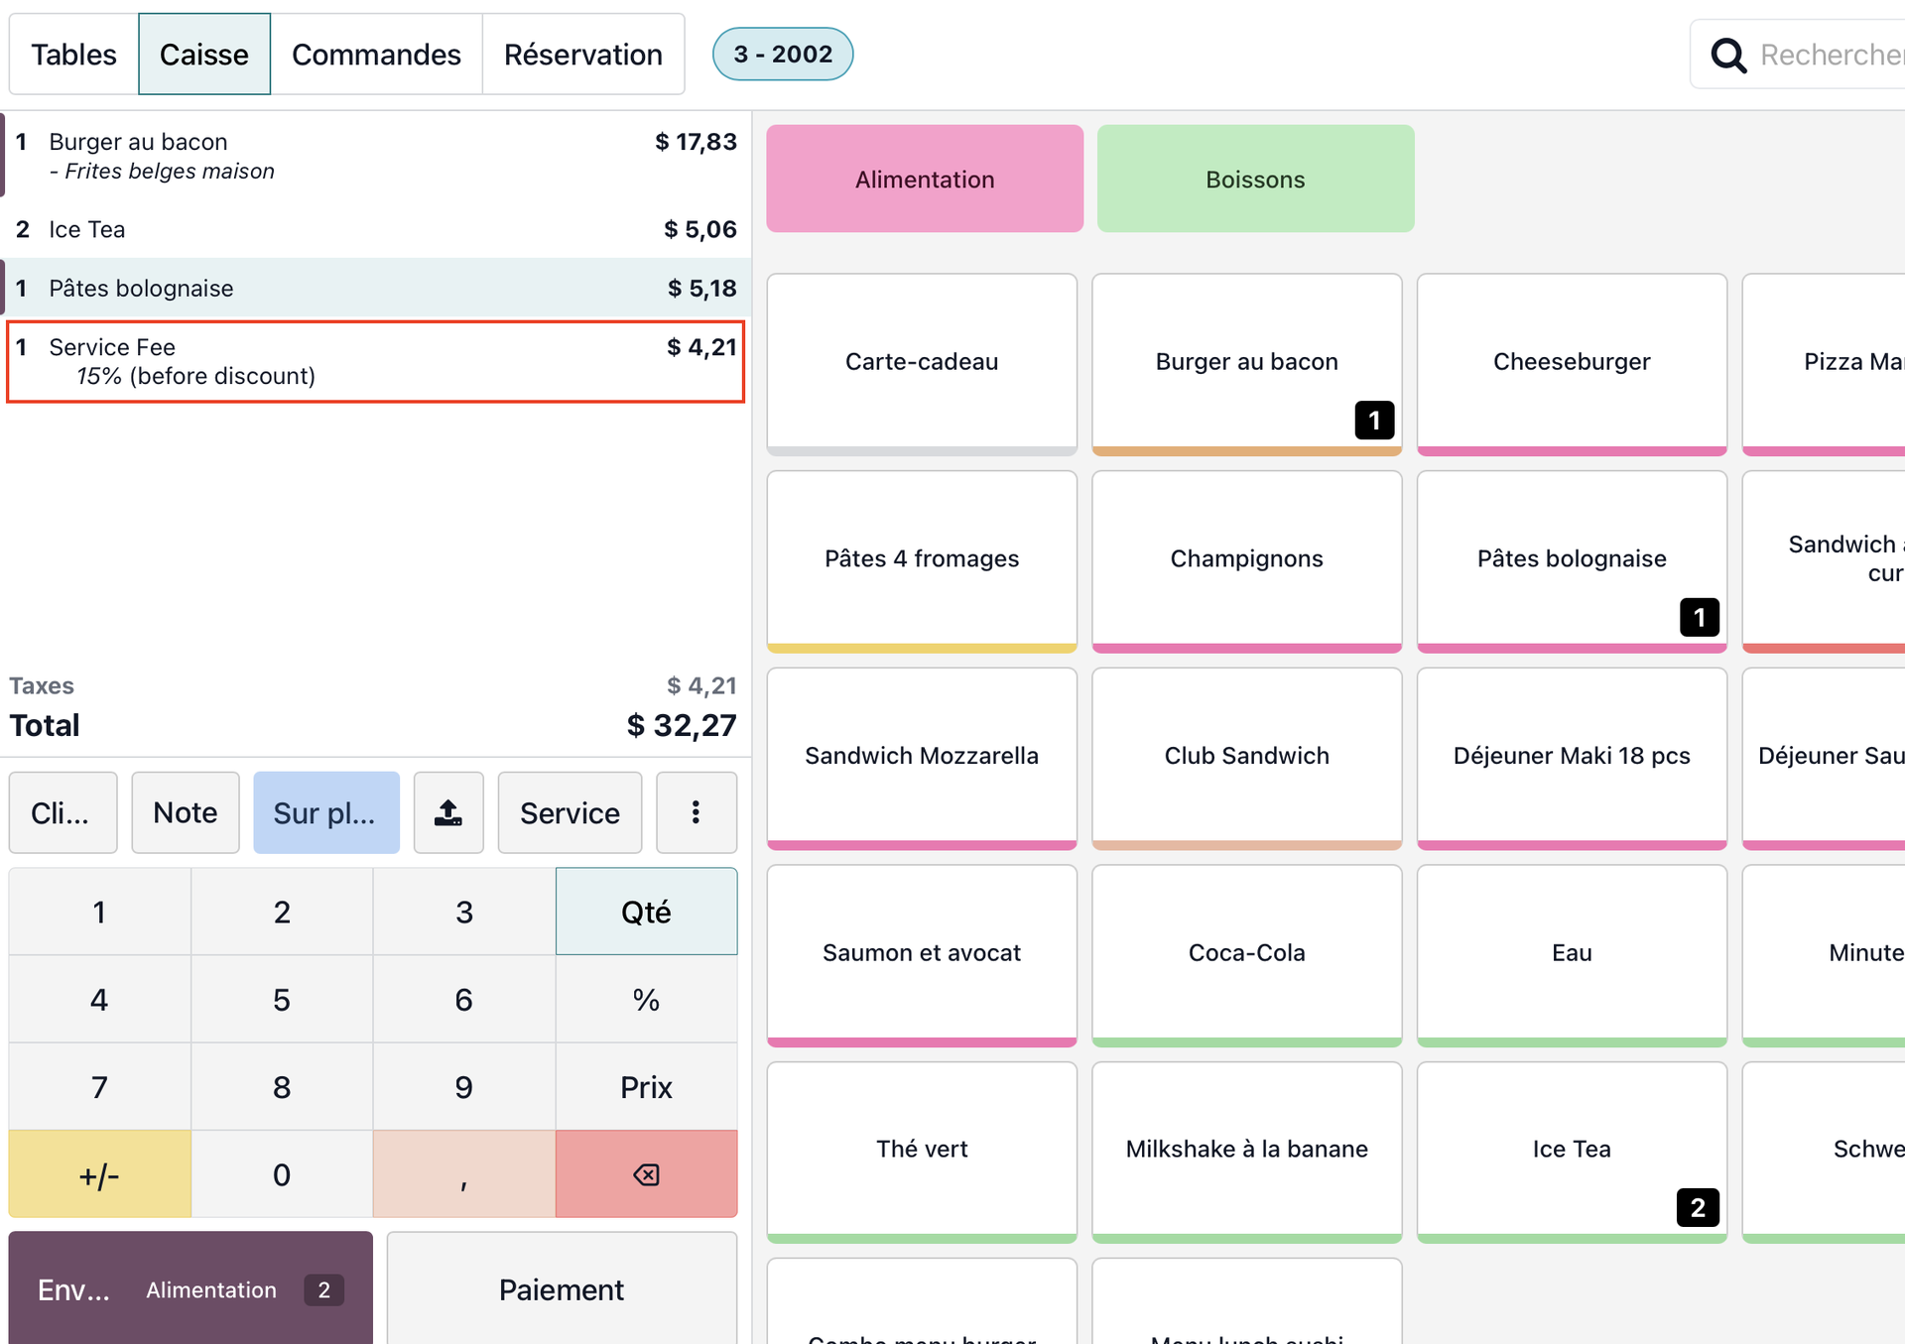The width and height of the screenshot is (1905, 1344).
Task: Click numpad key 4
Action: (99, 999)
